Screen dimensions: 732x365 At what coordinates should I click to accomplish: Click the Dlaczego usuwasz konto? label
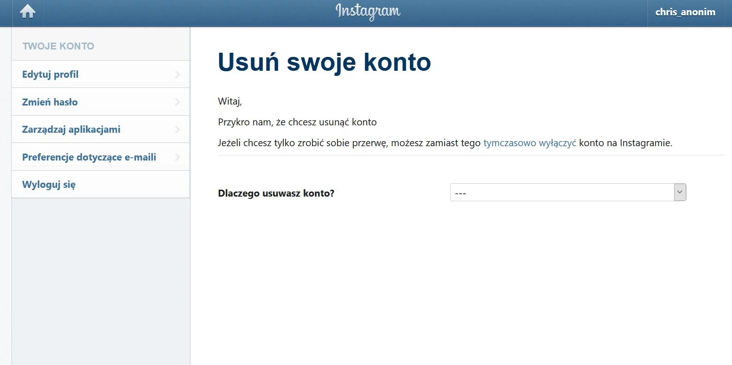pos(276,193)
